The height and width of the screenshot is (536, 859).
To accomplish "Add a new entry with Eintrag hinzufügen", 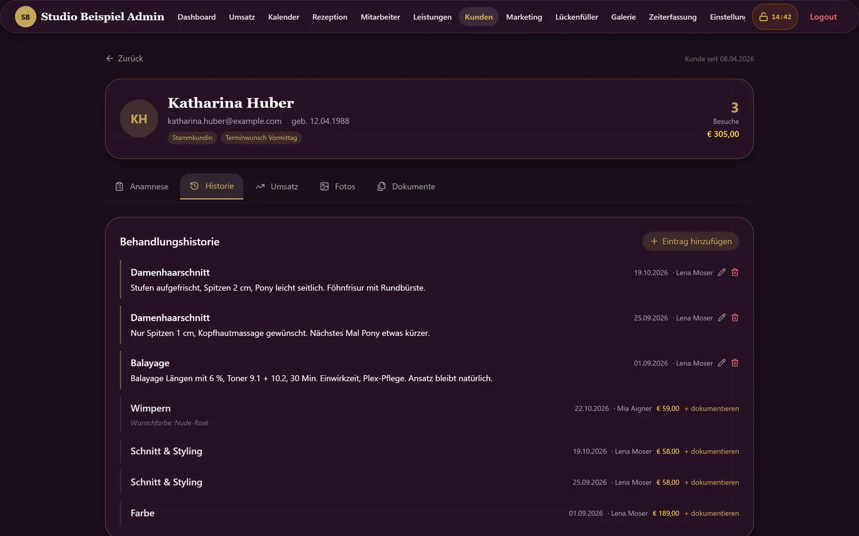I will tap(691, 241).
